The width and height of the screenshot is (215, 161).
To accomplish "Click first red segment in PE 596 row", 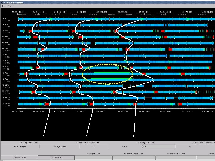I will point(43,49).
